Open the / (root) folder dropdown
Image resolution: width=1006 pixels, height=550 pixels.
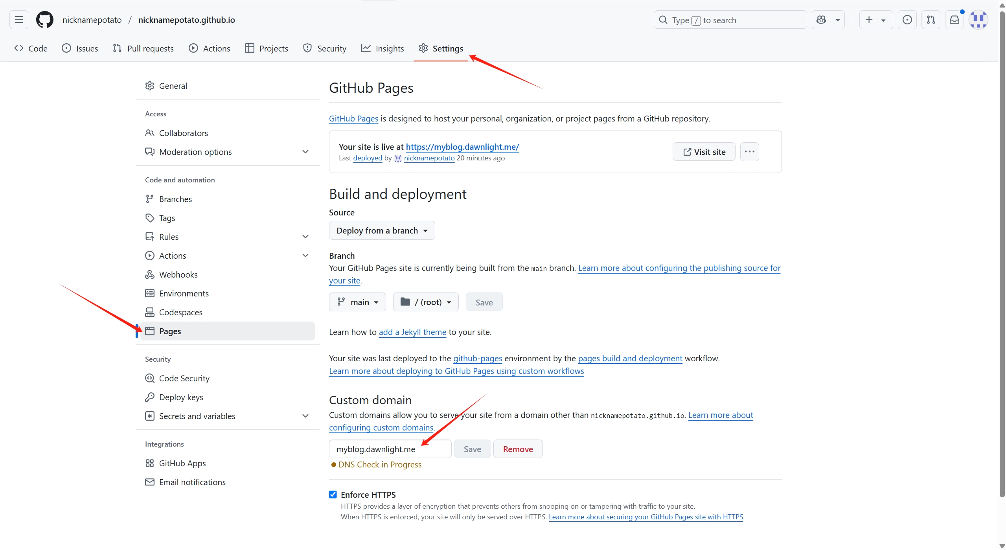point(426,302)
